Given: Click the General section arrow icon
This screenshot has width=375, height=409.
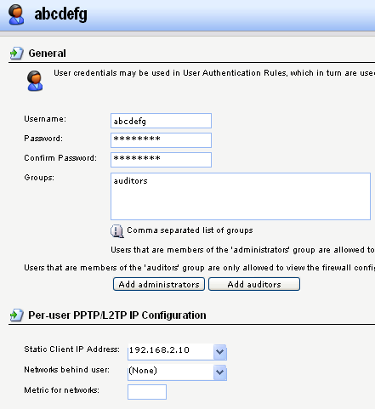Looking at the screenshot, I should (x=17, y=53).
